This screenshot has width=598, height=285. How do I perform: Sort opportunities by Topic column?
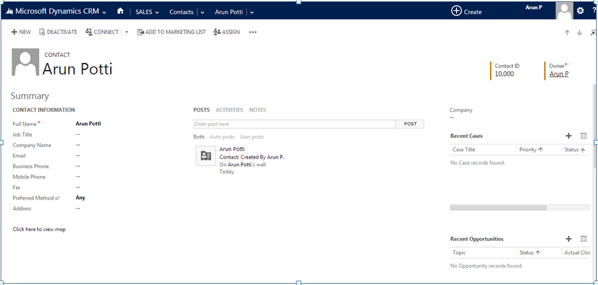point(459,253)
